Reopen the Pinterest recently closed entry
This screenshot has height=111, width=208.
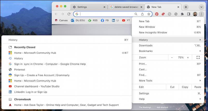coord(67,70)
